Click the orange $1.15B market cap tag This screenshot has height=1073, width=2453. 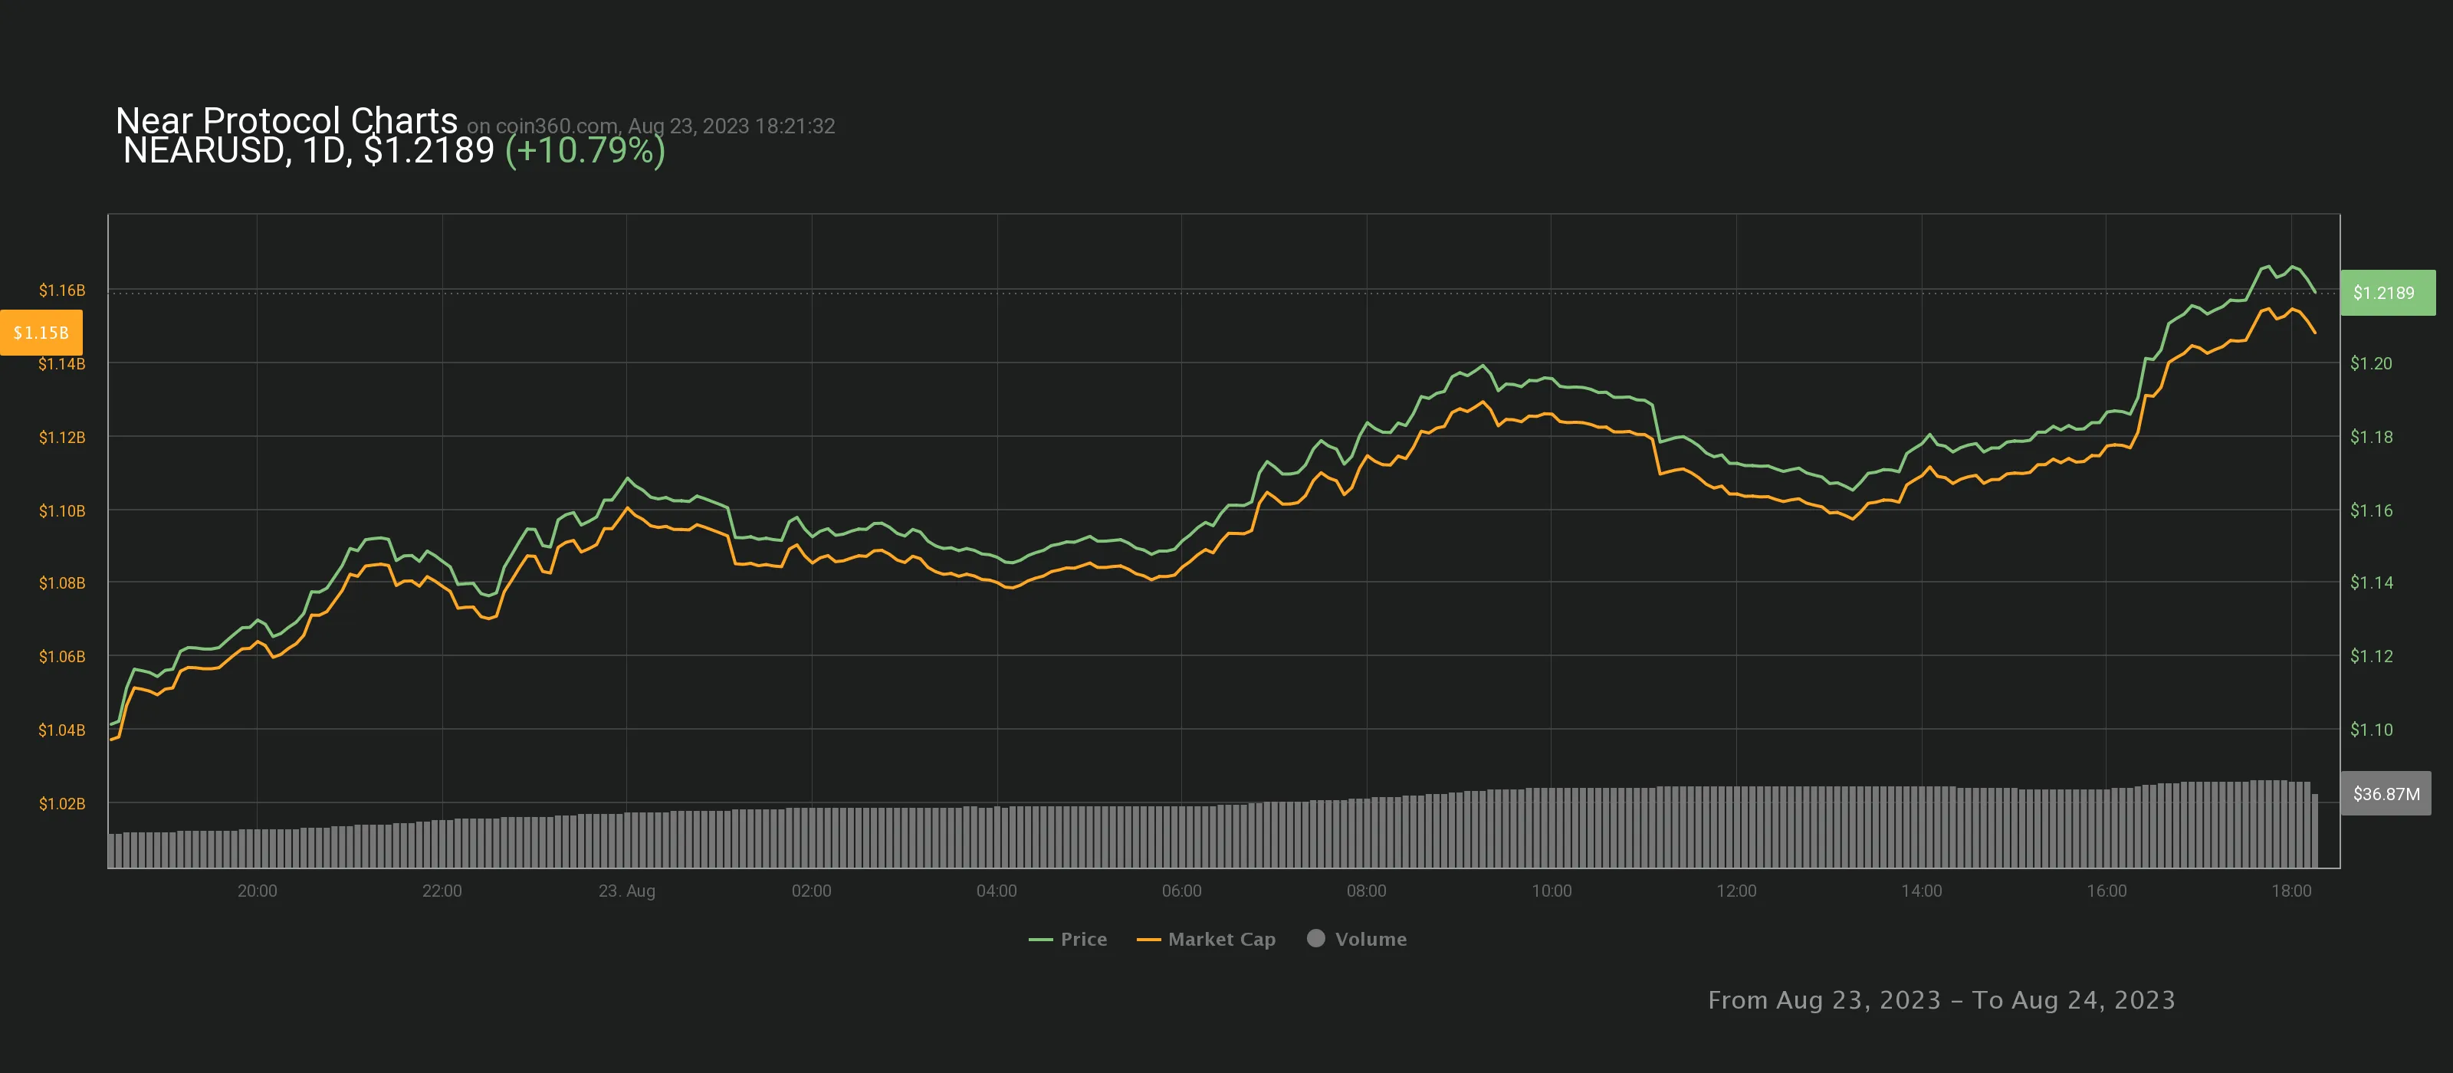41,333
